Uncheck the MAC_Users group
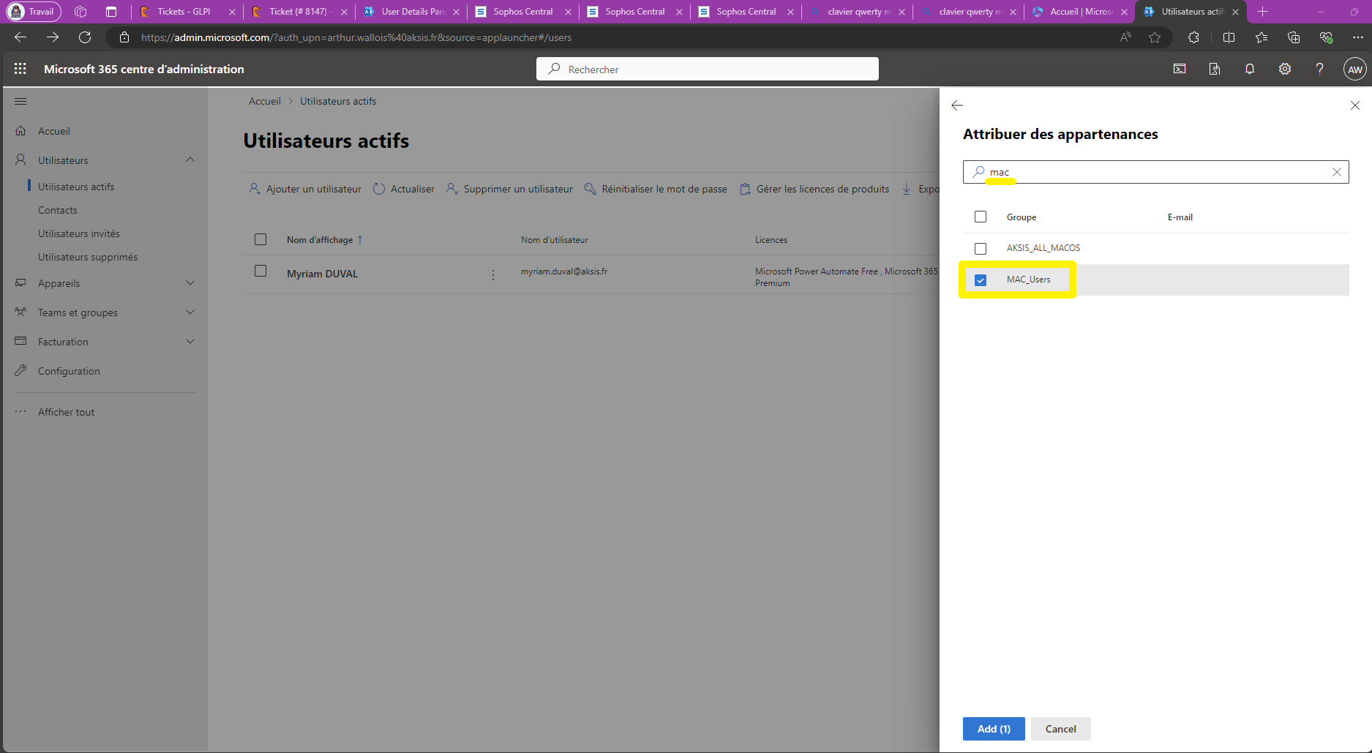 [x=981, y=280]
